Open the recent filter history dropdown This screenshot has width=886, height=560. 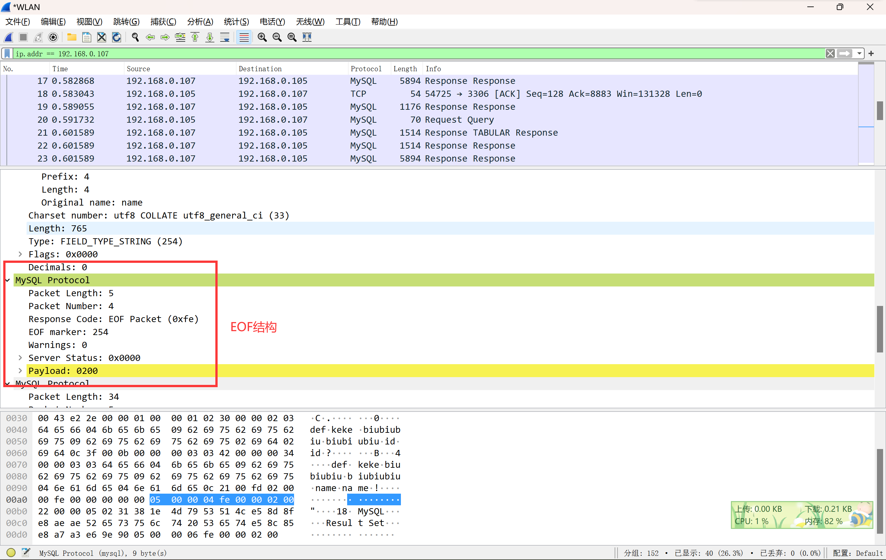(859, 54)
